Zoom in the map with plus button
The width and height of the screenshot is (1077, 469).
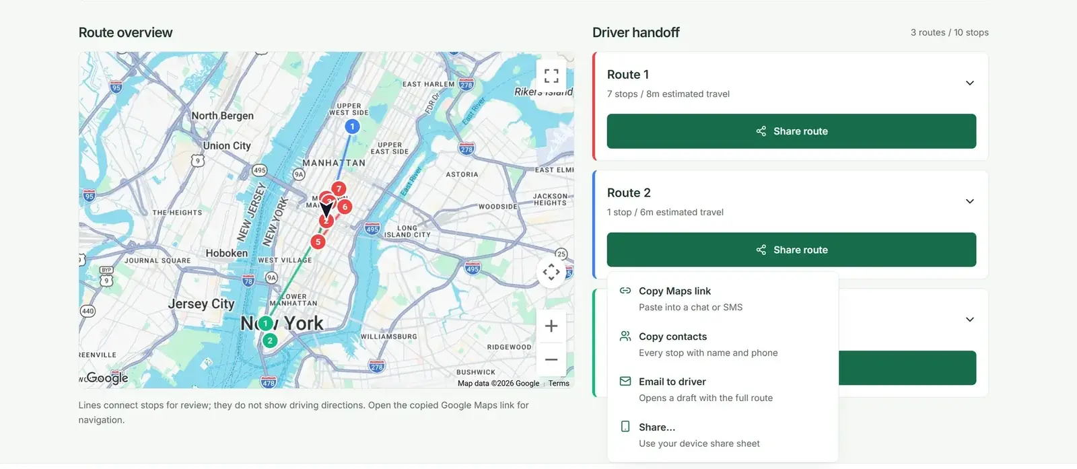551,326
